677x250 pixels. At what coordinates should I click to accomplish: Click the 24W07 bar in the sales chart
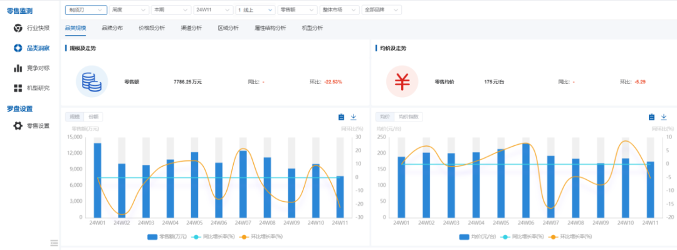(243, 184)
